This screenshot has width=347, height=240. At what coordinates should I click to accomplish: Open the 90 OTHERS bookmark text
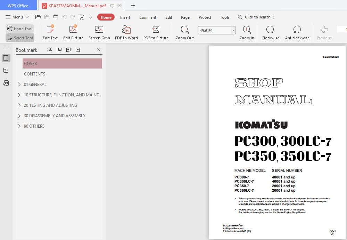pos(34,126)
